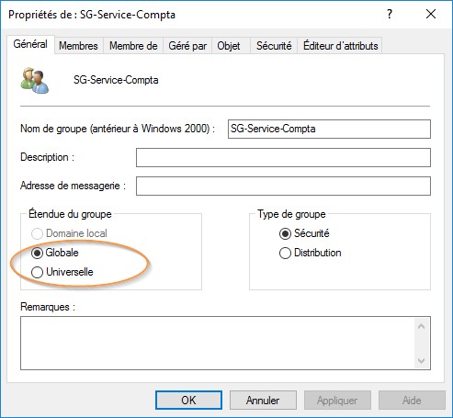Image resolution: width=453 pixels, height=418 pixels.
Task: Click the help question mark icon
Action: 390,14
